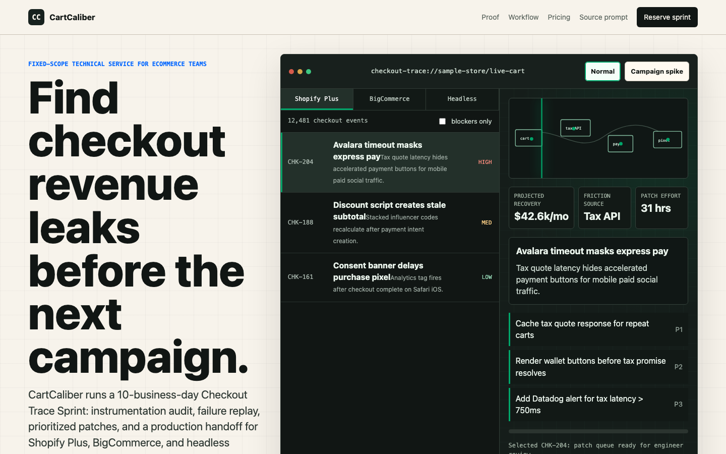Select patch Cache tax quote response
The width and height of the screenshot is (726, 454).
[598, 329]
